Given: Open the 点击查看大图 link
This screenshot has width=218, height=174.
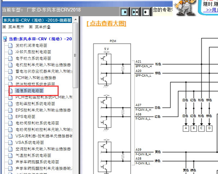Looking at the screenshot, I should (x=106, y=23).
